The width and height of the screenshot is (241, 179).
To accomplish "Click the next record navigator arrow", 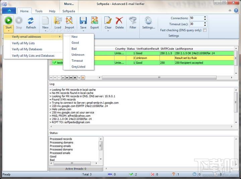I will coord(63,78).
